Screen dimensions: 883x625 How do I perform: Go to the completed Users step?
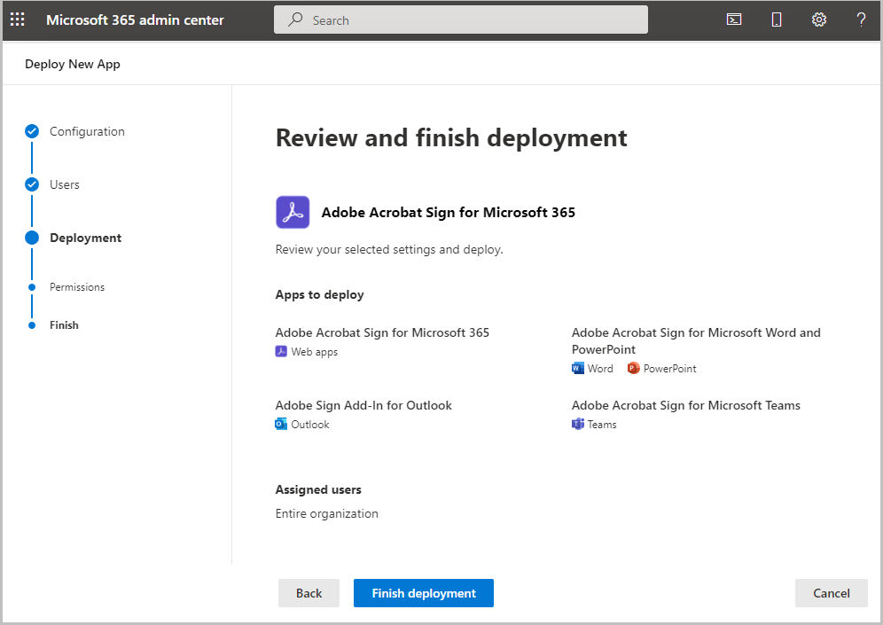tap(65, 184)
